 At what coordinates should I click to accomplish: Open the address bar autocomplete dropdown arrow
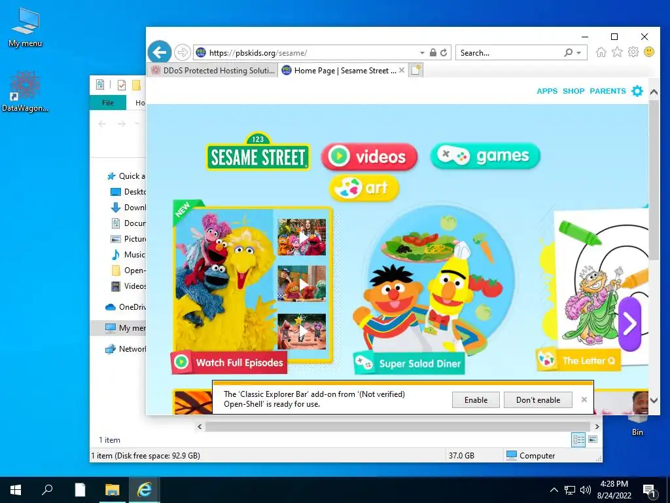pyautogui.click(x=422, y=52)
